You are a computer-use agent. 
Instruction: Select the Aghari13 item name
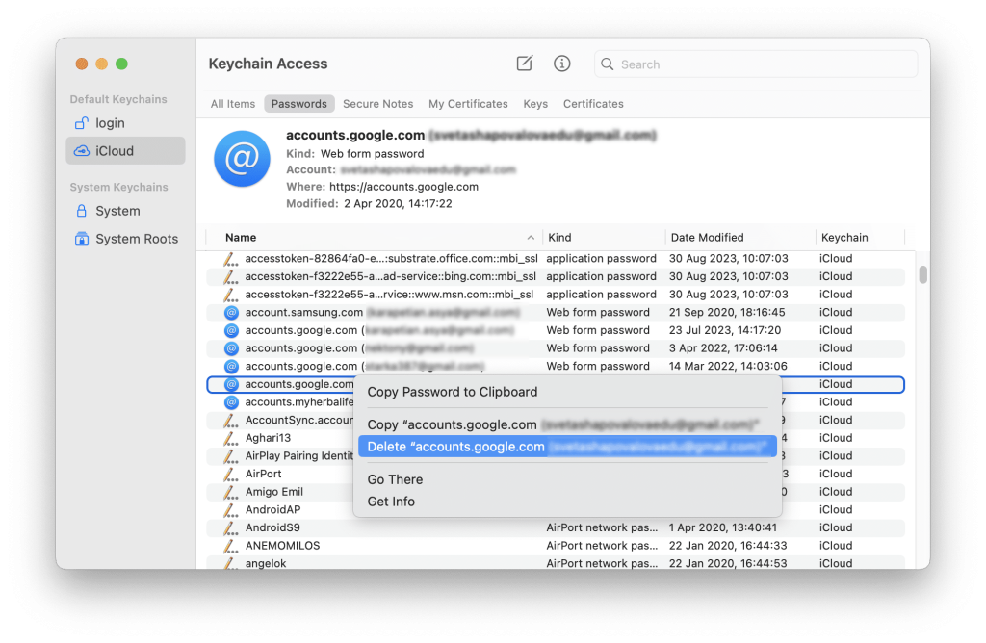pyautogui.click(x=268, y=438)
